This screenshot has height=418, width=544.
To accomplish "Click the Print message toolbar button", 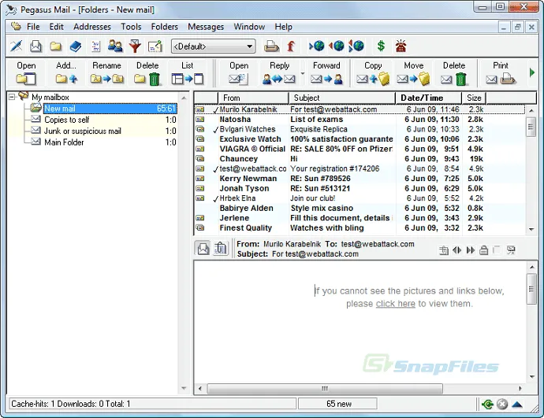I will point(501,72).
